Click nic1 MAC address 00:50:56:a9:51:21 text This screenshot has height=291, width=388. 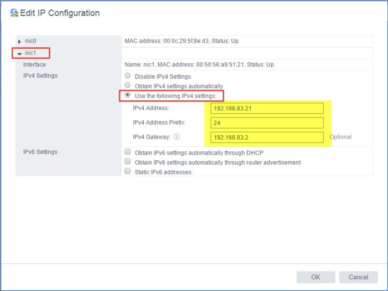pos(201,64)
